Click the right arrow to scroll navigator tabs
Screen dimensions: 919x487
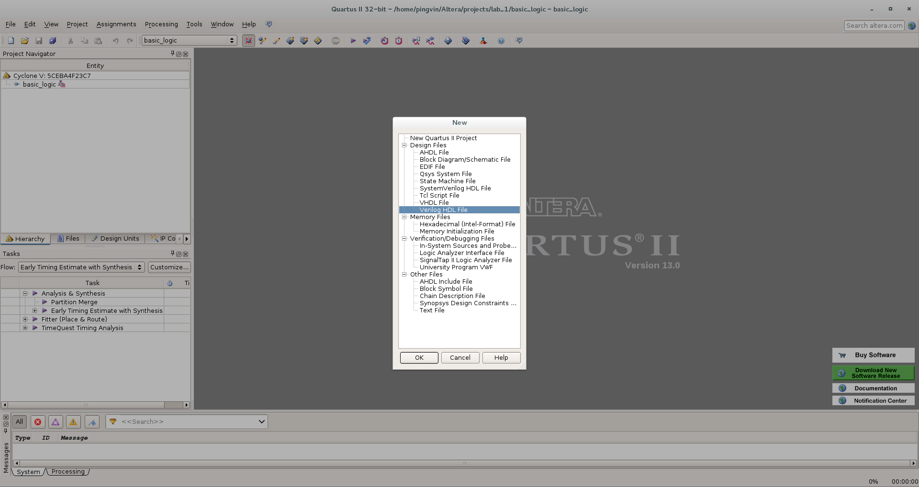(x=187, y=239)
